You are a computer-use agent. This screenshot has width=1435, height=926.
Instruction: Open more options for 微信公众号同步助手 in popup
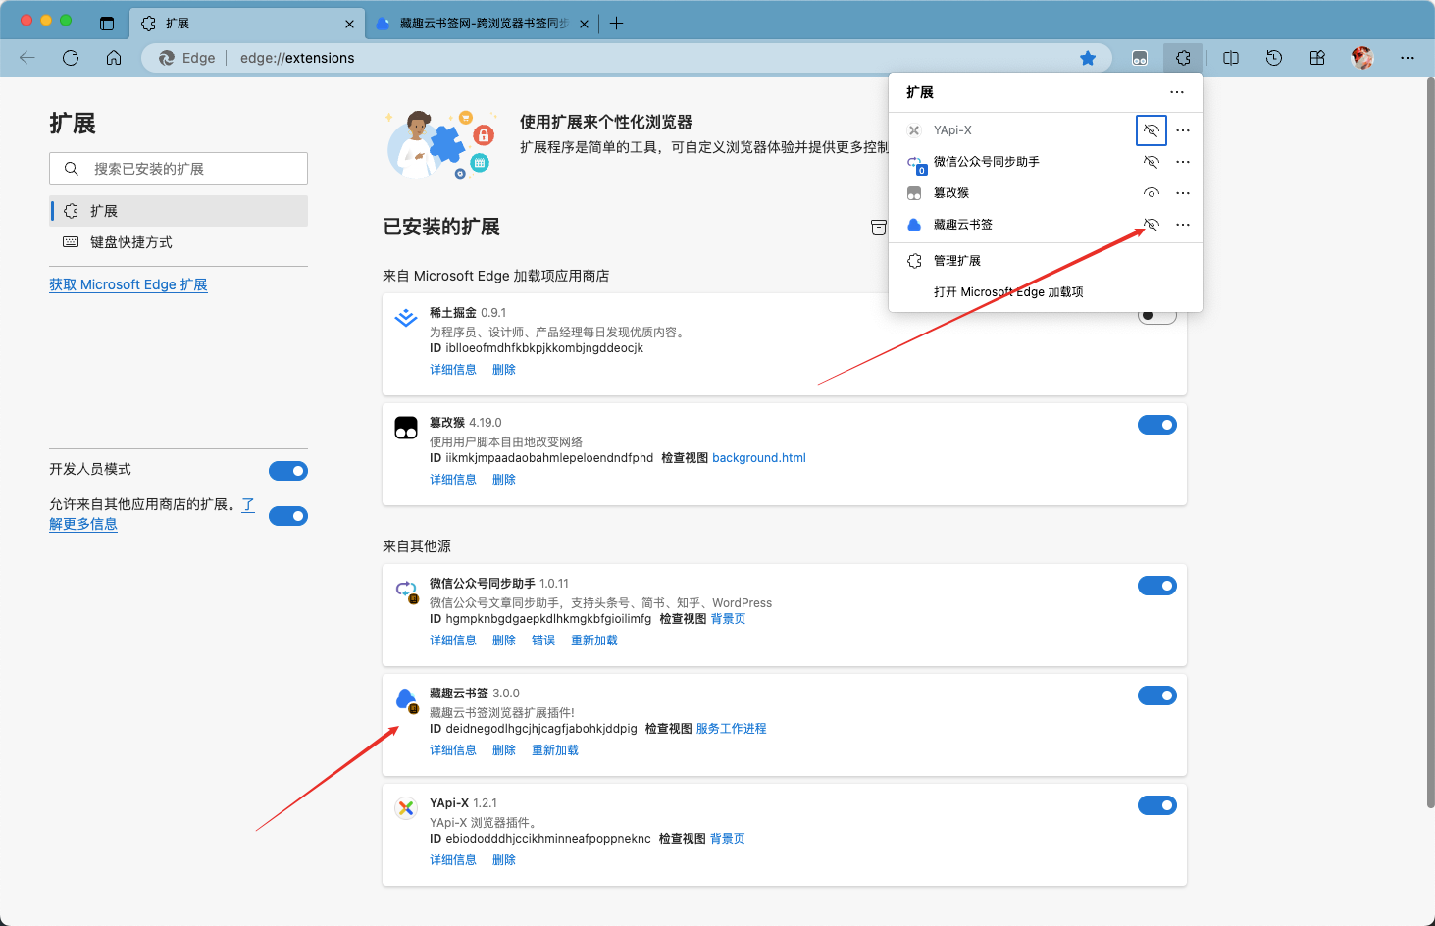(x=1183, y=162)
